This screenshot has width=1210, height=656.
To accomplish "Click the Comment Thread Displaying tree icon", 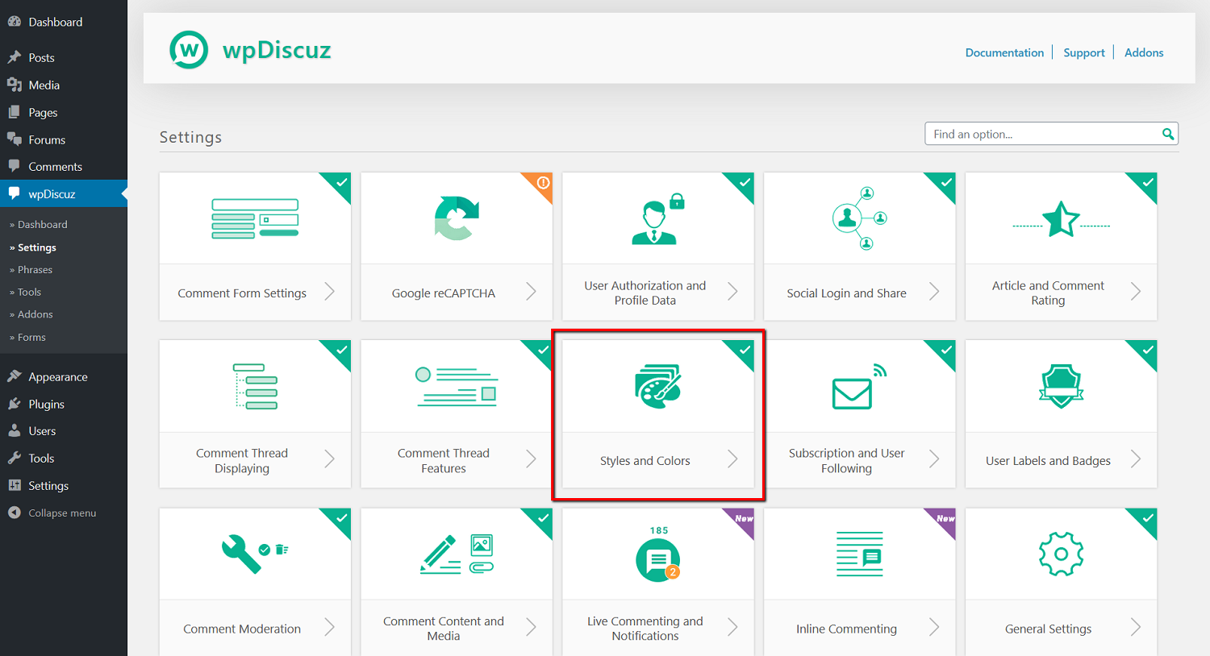I will coord(255,386).
